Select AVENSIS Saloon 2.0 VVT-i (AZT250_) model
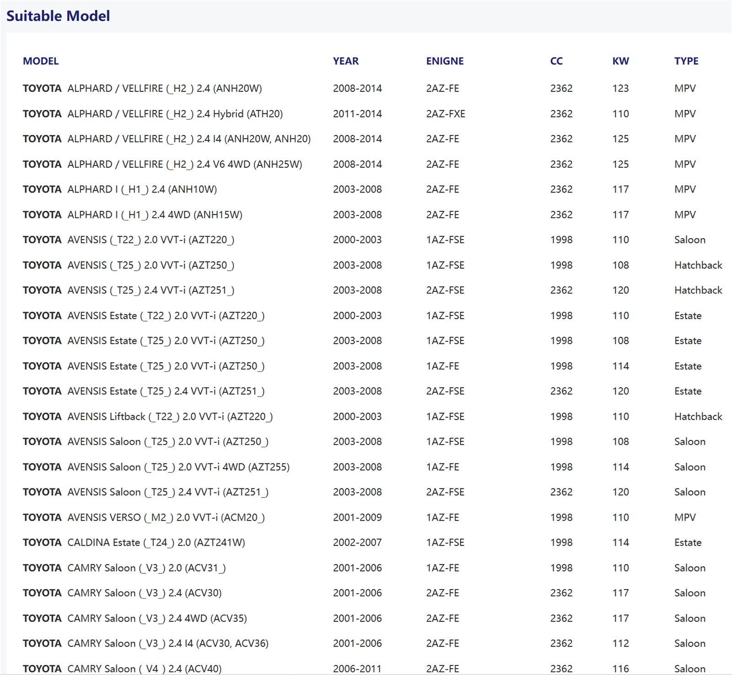 [145, 442]
